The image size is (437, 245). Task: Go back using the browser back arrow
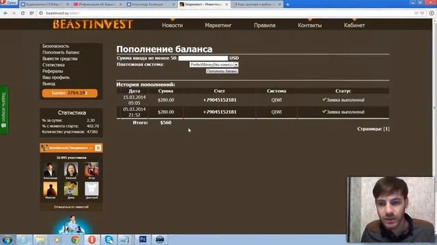coord(5,13)
